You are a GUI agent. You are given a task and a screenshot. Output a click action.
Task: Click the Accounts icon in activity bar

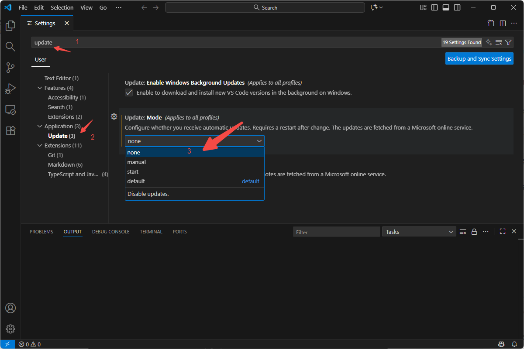(x=10, y=308)
